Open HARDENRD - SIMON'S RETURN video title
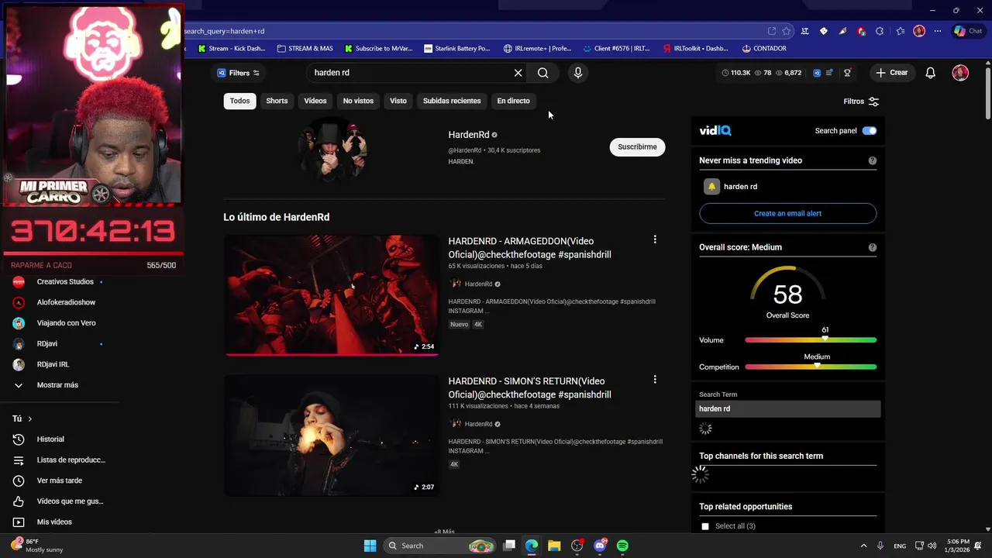Screen dimensions: 992x558 pos(529,387)
